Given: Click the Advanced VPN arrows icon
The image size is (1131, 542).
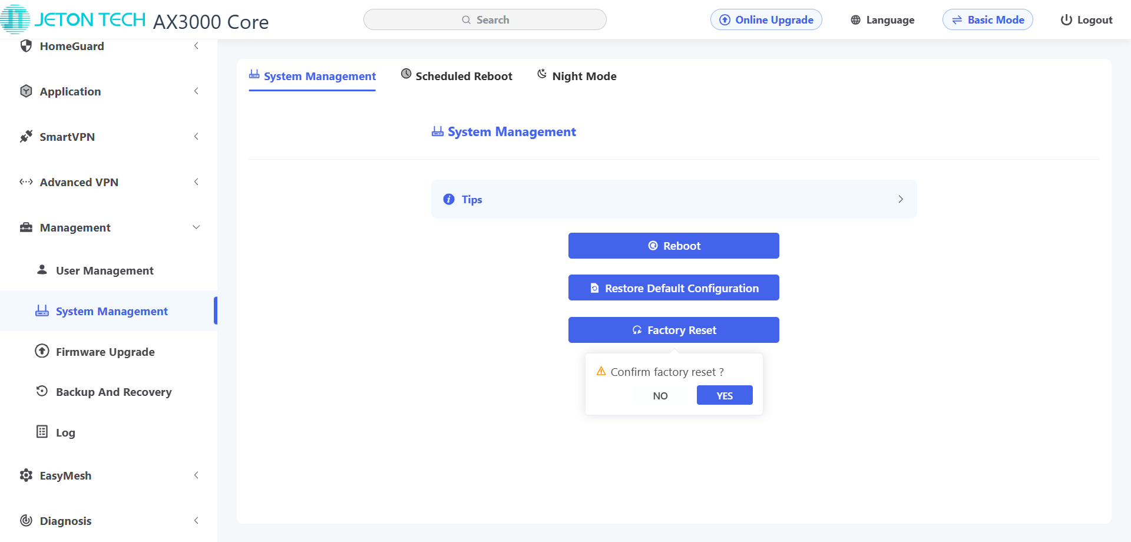Looking at the screenshot, I should 26,182.
